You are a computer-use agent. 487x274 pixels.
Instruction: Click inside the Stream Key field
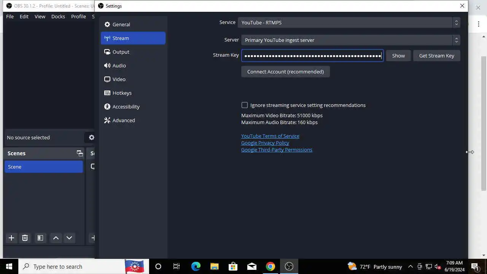[x=312, y=56]
